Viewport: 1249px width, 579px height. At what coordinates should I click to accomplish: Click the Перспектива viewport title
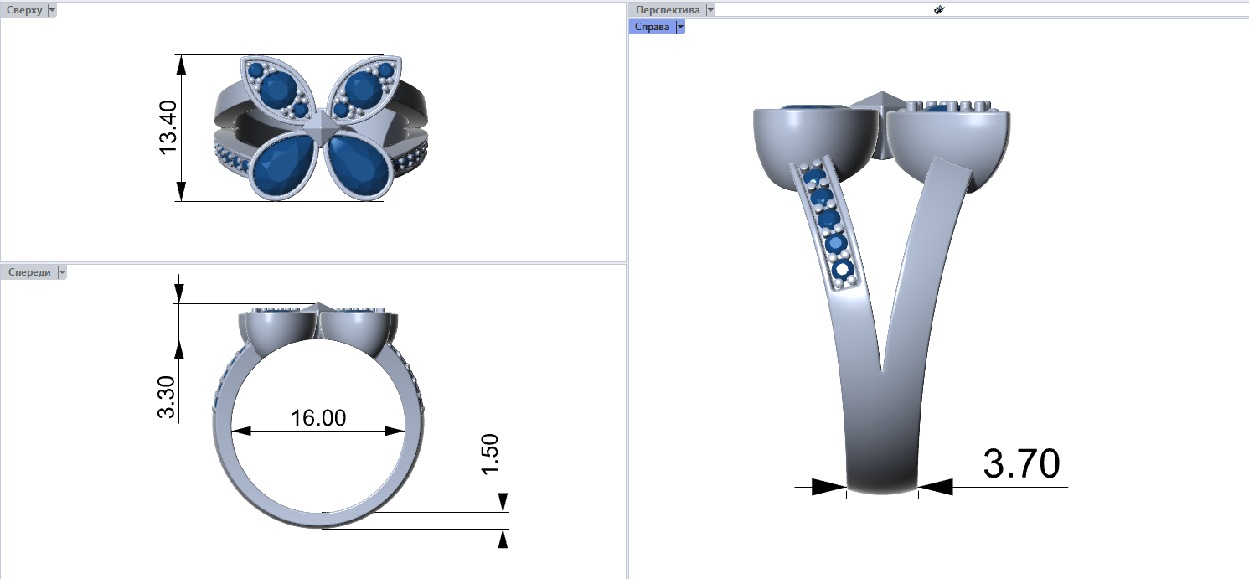[x=668, y=10]
